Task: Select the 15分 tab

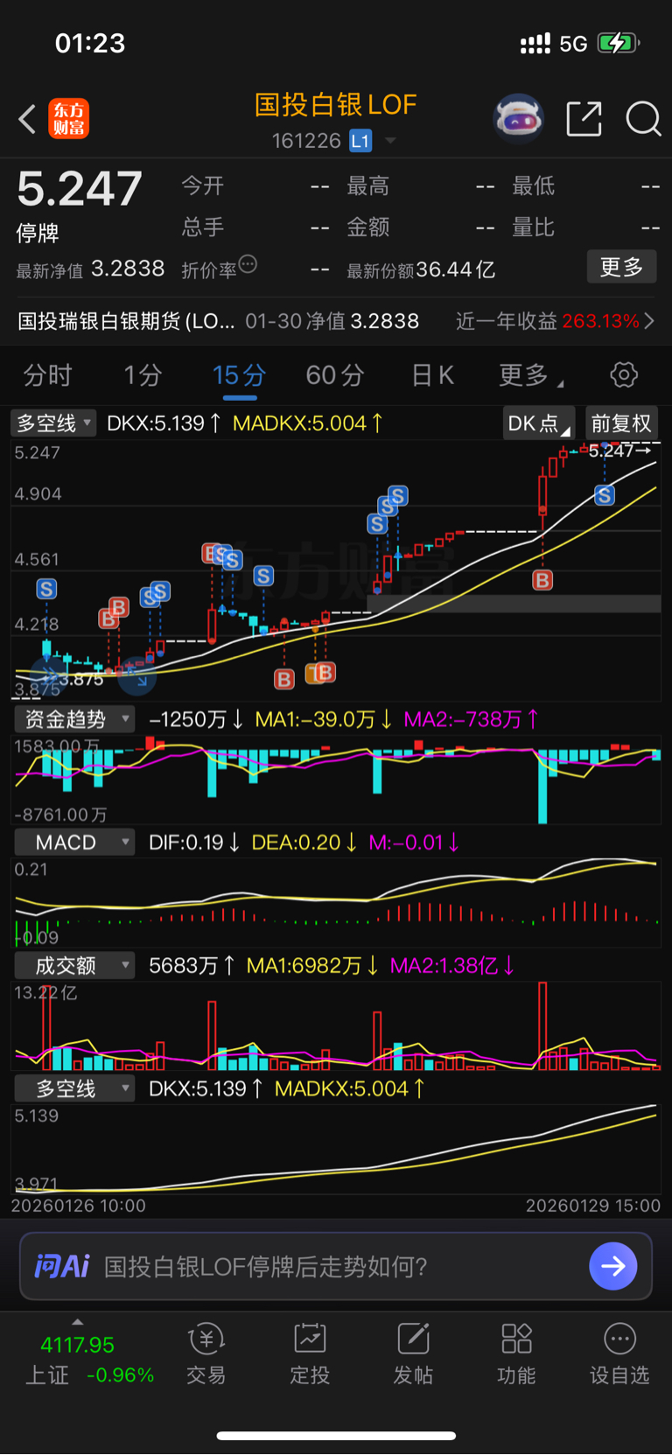Action: 239,375
